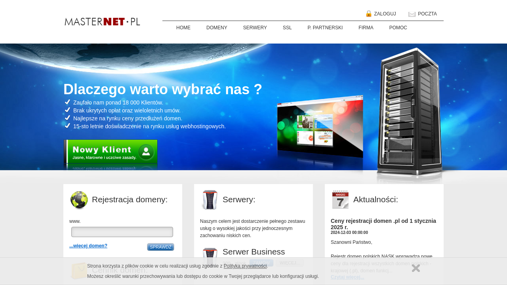Open news headline Ceny rejestracji domen .pl
Image resolution: width=507 pixels, height=285 pixels.
(x=383, y=224)
